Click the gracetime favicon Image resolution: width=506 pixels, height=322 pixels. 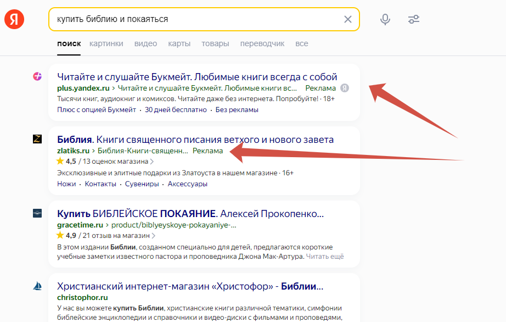point(37,213)
